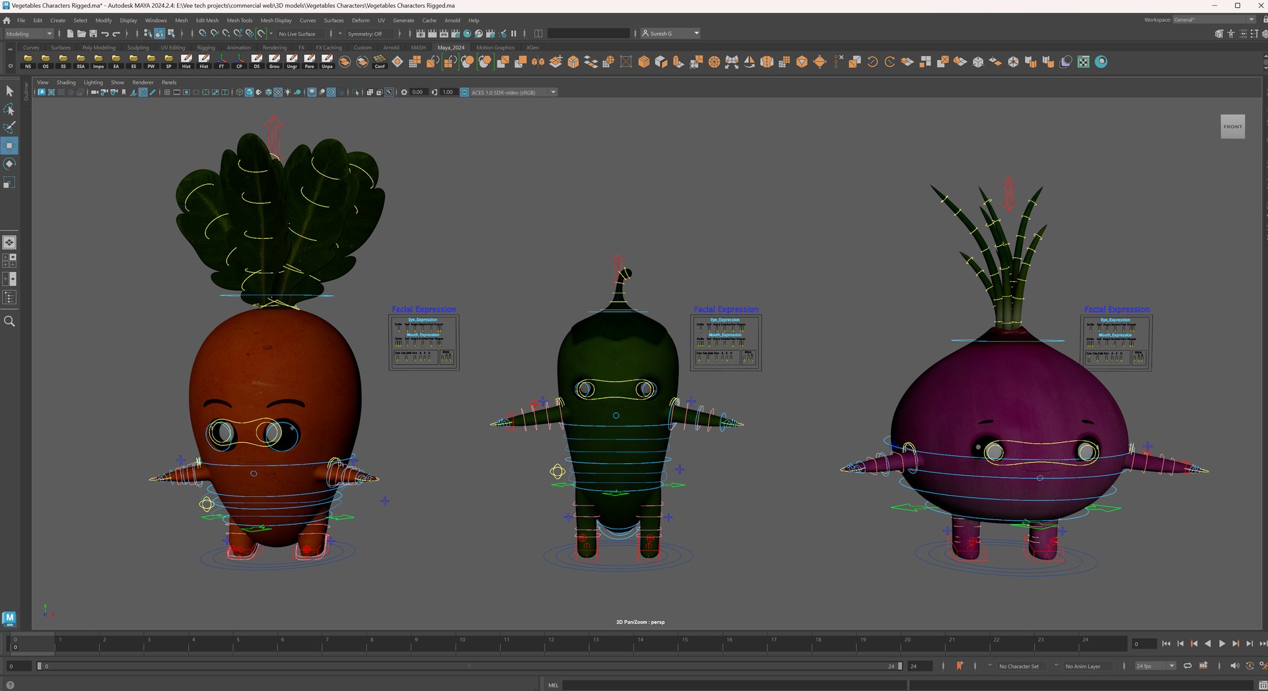Pick the Select tool arrow in the toolbox
This screenshot has width=1268, height=691.
pyautogui.click(x=9, y=90)
